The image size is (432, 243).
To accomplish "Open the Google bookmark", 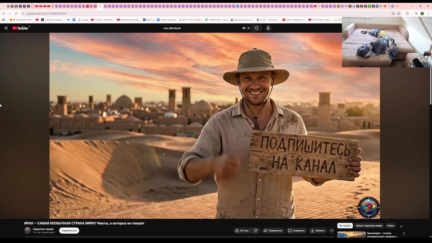I will (83, 20).
